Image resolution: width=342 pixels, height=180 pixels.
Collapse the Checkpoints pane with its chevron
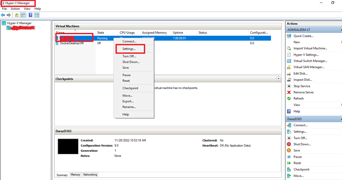click(278, 79)
